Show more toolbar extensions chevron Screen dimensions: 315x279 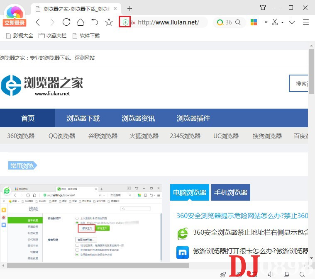click(x=266, y=22)
